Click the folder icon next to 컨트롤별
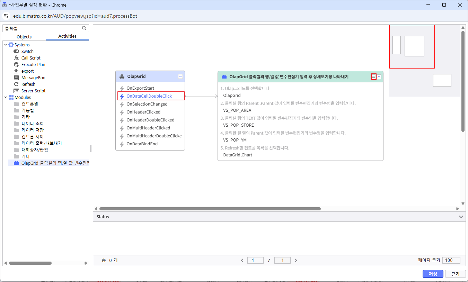The height and width of the screenshot is (282, 468). (16, 104)
